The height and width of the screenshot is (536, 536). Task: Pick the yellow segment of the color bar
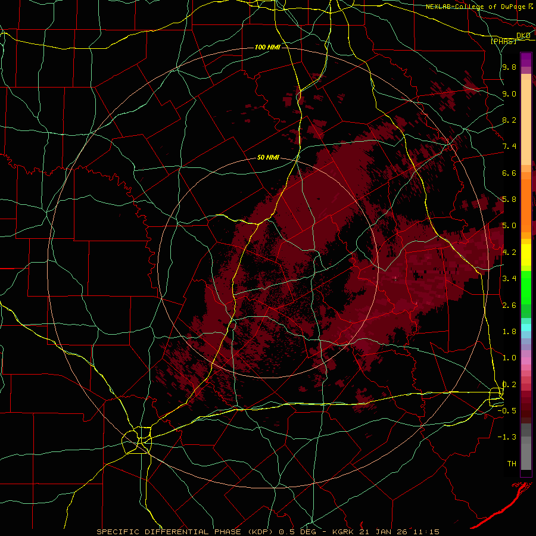pos(526,255)
